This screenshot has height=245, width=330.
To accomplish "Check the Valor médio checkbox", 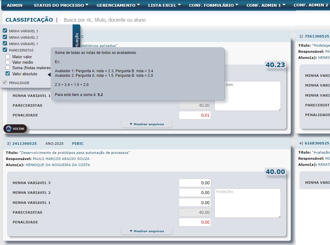I will [x=8, y=62].
